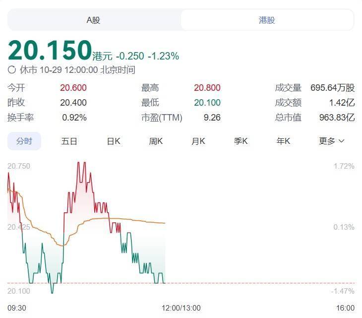Viewport: 362px width, 318px height.
Task: Click the clock icon beside 休市
Action: (x=12, y=70)
